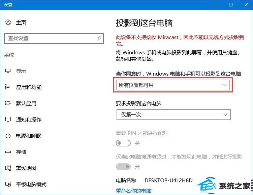Viewport: 253px width, 195px height.
Task: Maximize the 设置 window
Action: [231, 5]
